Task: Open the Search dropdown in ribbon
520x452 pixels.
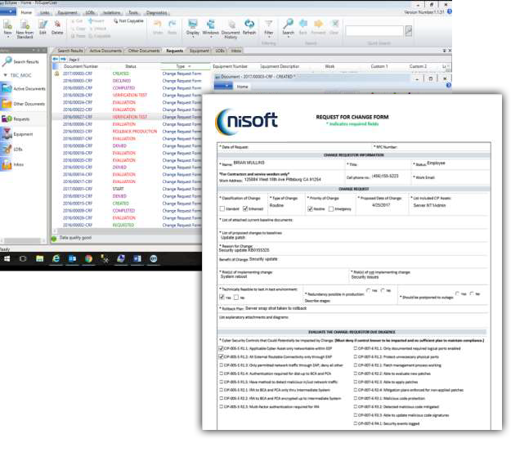Action: click(x=288, y=29)
